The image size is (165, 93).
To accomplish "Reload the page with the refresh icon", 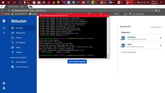I will [9, 11].
